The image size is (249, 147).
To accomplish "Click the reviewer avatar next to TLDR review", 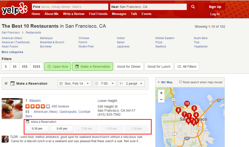I will coord(5,139).
